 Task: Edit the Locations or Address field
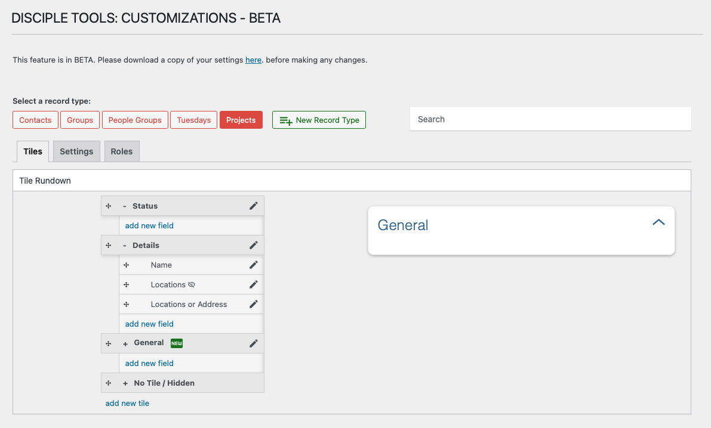click(x=254, y=304)
